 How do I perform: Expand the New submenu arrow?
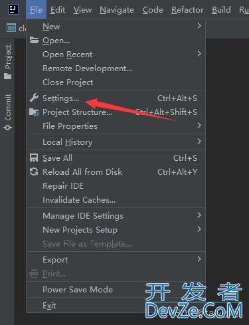199,26
